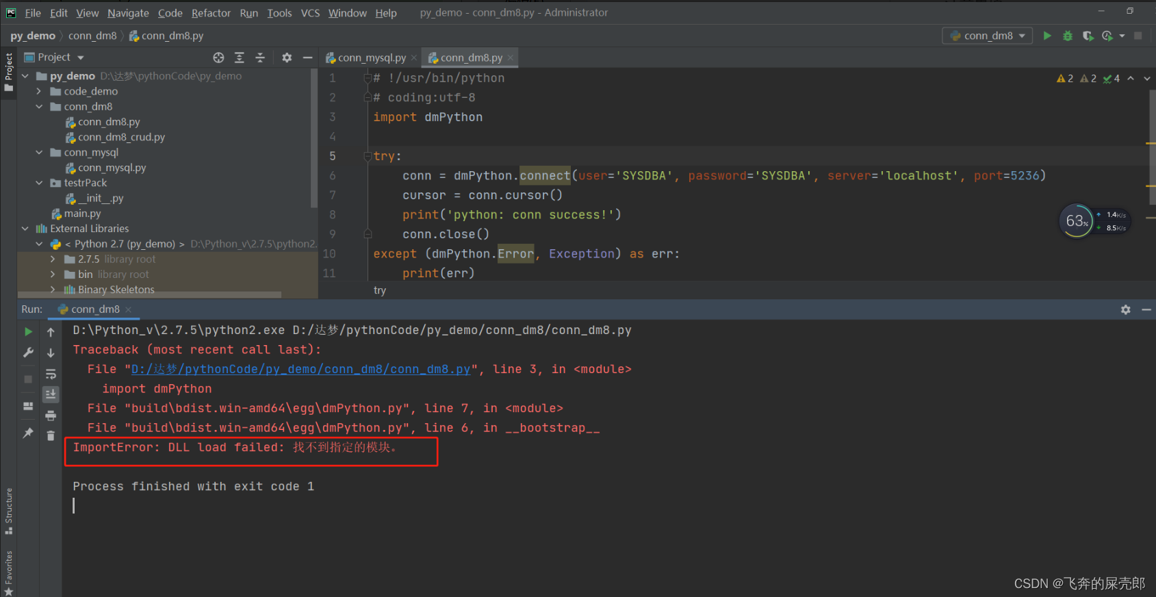The width and height of the screenshot is (1156, 597).
Task: Go down the stack trace
Action: tap(51, 353)
